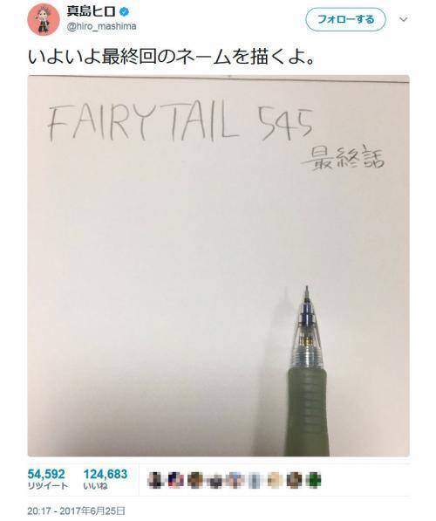The height and width of the screenshot is (521, 436).
Task: Click the third liker avatar thumbnail
Action: coord(195,480)
